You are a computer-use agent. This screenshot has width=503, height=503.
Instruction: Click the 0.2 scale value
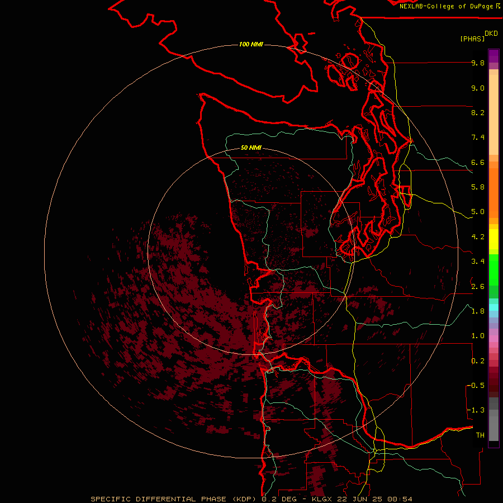click(x=478, y=361)
